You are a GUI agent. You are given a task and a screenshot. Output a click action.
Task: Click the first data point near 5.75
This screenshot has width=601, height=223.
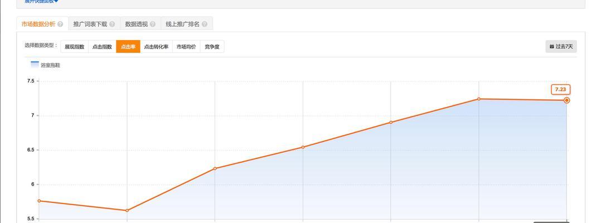pos(39,201)
